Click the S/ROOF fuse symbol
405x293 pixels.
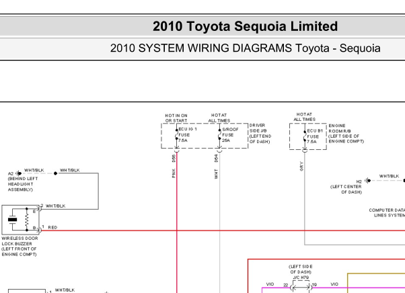[x=219, y=134]
